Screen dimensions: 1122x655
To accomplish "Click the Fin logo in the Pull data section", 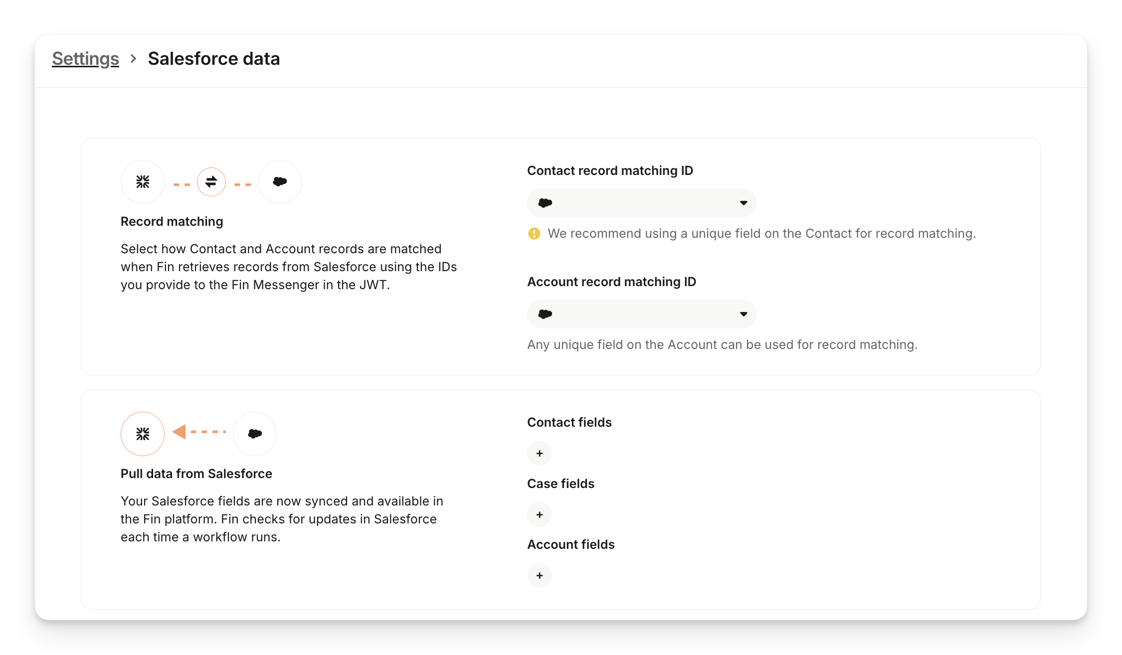I will coord(143,434).
